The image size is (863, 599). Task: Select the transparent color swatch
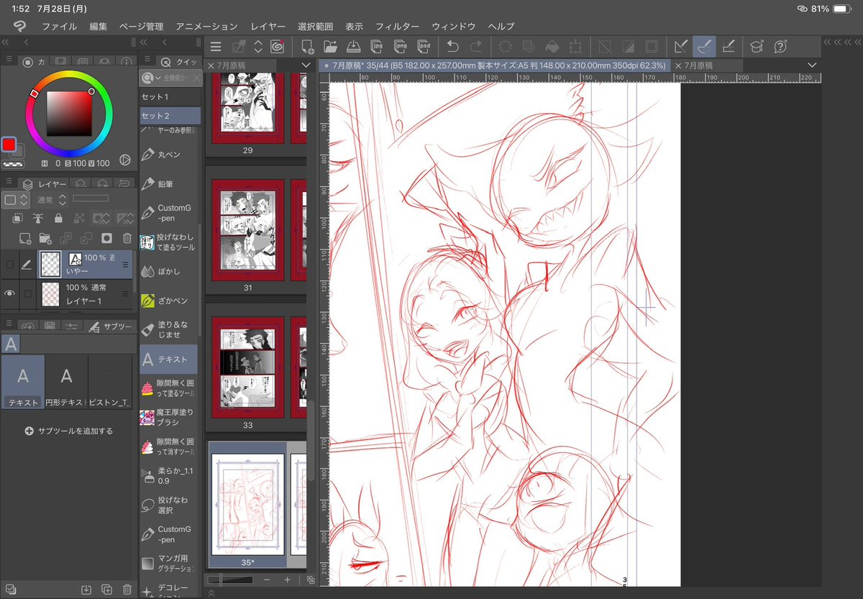[12, 163]
